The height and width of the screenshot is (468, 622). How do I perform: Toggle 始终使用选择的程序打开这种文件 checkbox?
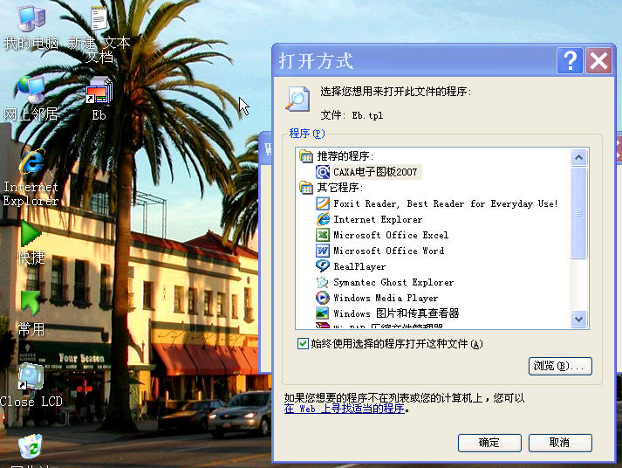click(303, 343)
